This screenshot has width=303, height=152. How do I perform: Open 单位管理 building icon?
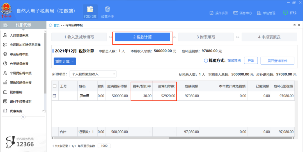tap(259, 13)
